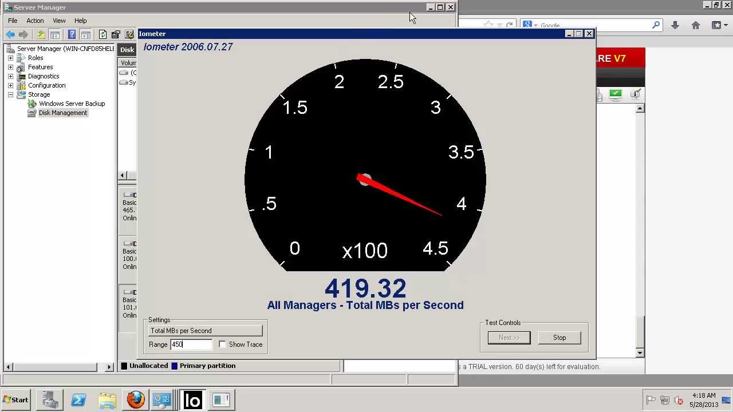Image resolution: width=733 pixels, height=412 pixels.
Task: Click tree pane horizontal scrollbar left arrow
Action: [9, 367]
